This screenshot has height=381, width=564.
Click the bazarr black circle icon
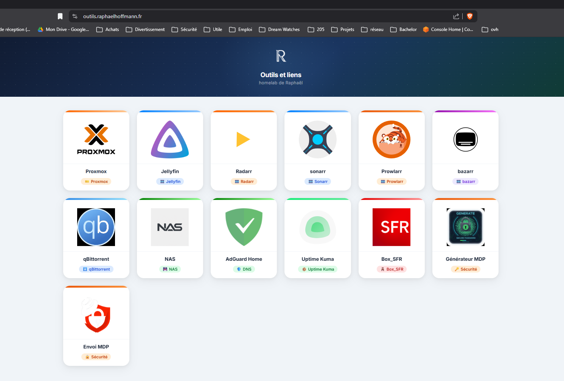(x=466, y=139)
